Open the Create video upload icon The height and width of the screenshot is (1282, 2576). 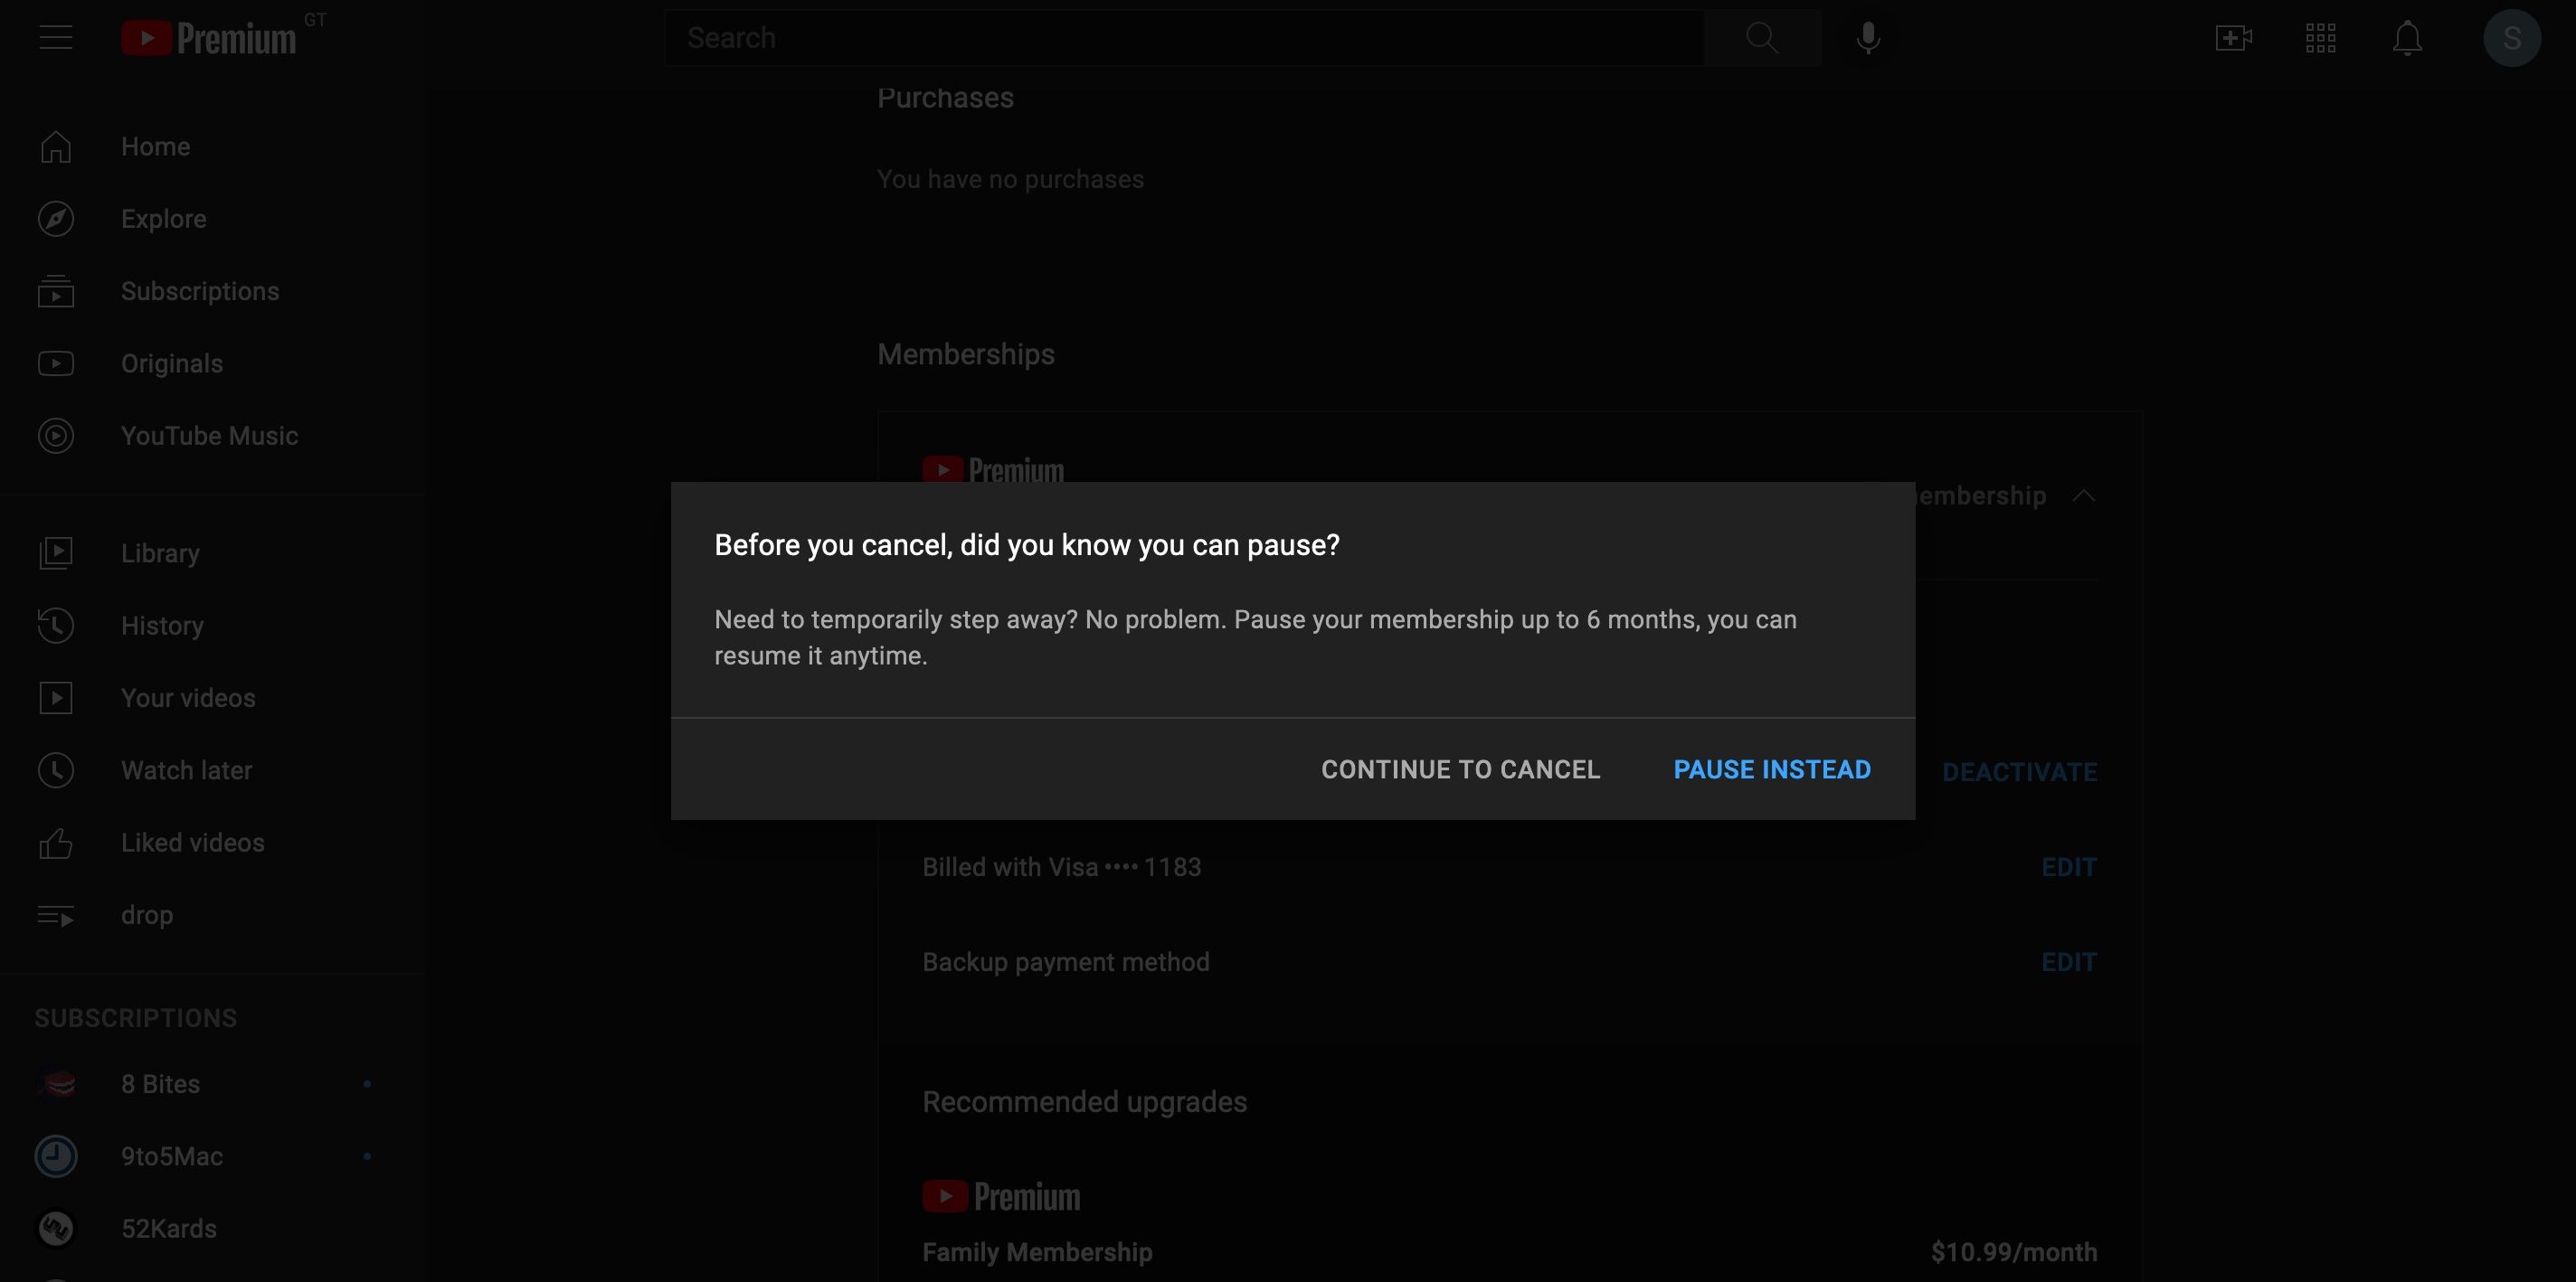2233,37
